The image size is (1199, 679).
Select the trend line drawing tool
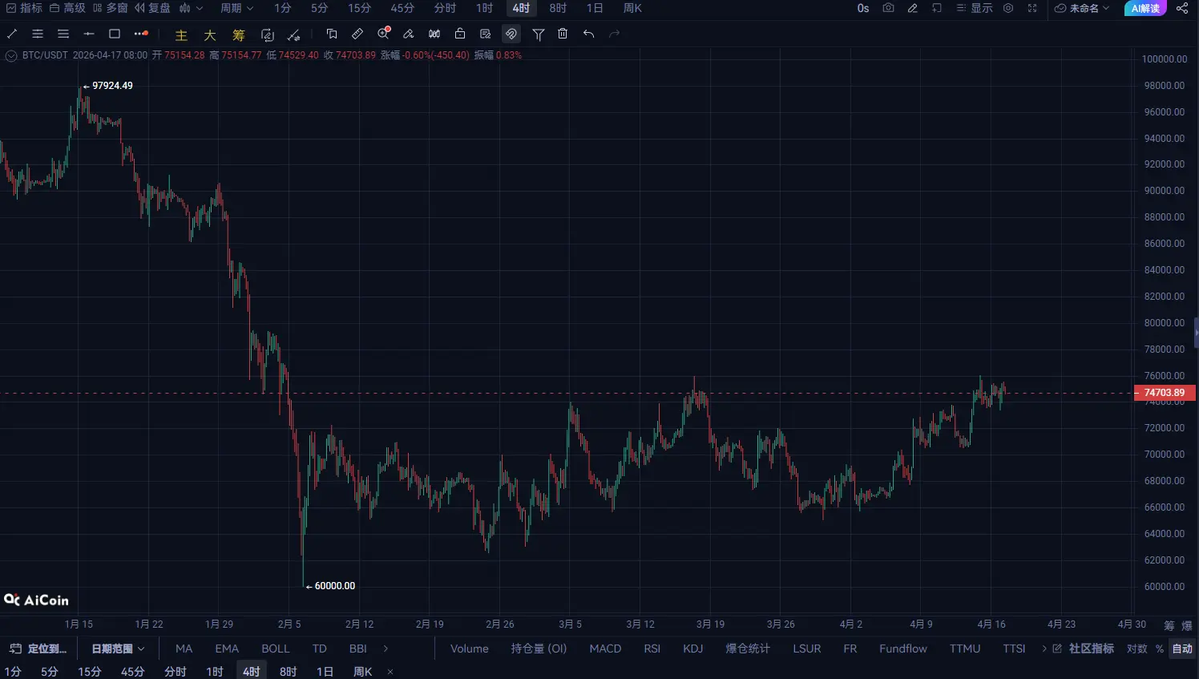pyautogui.click(x=12, y=34)
